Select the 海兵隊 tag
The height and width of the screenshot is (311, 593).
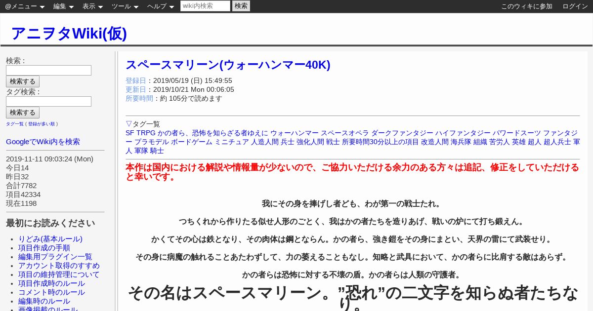tap(461, 142)
